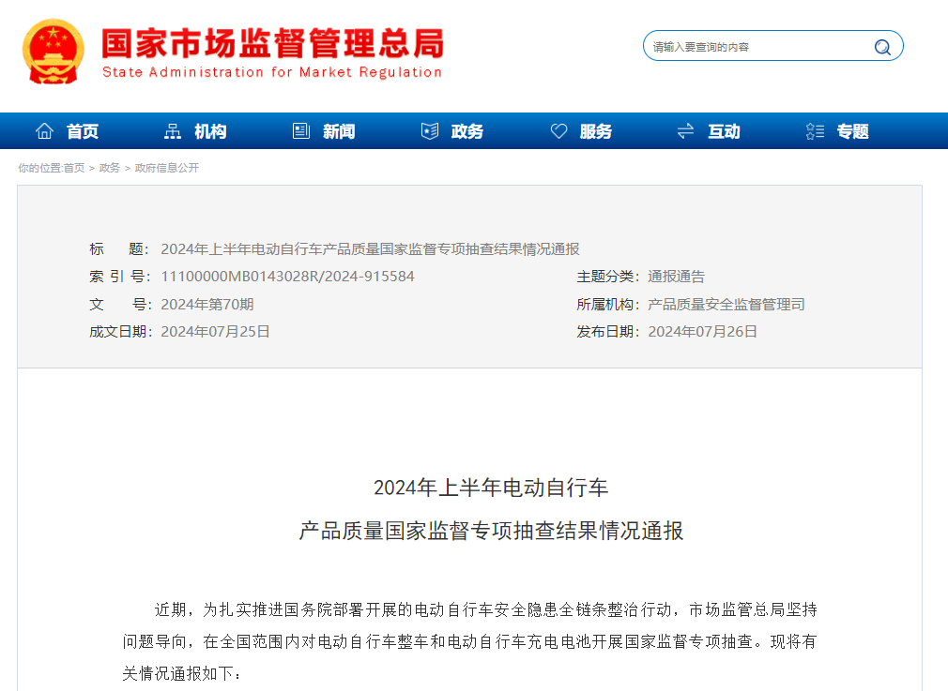The height and width of the screenshot is (691, 948).
Task: Select the organization icon next to 机构
Action: click(x=172, y=130)
